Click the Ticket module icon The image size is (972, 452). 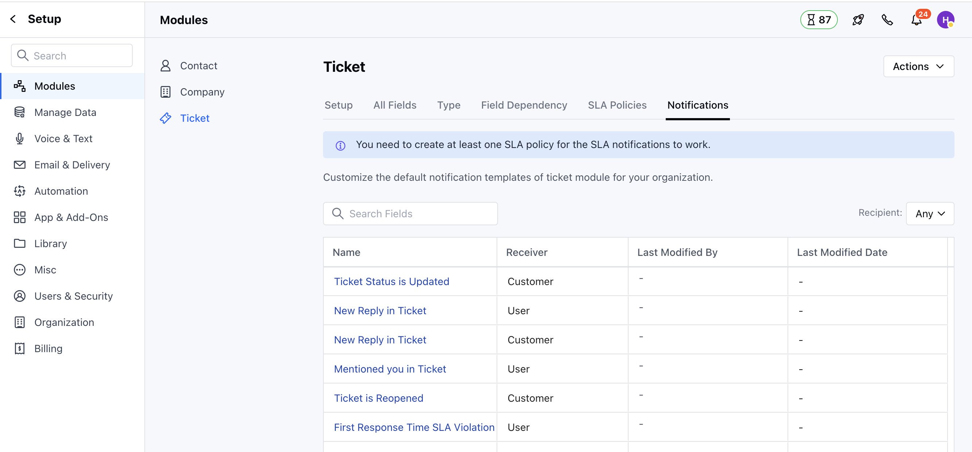point(165,118)
